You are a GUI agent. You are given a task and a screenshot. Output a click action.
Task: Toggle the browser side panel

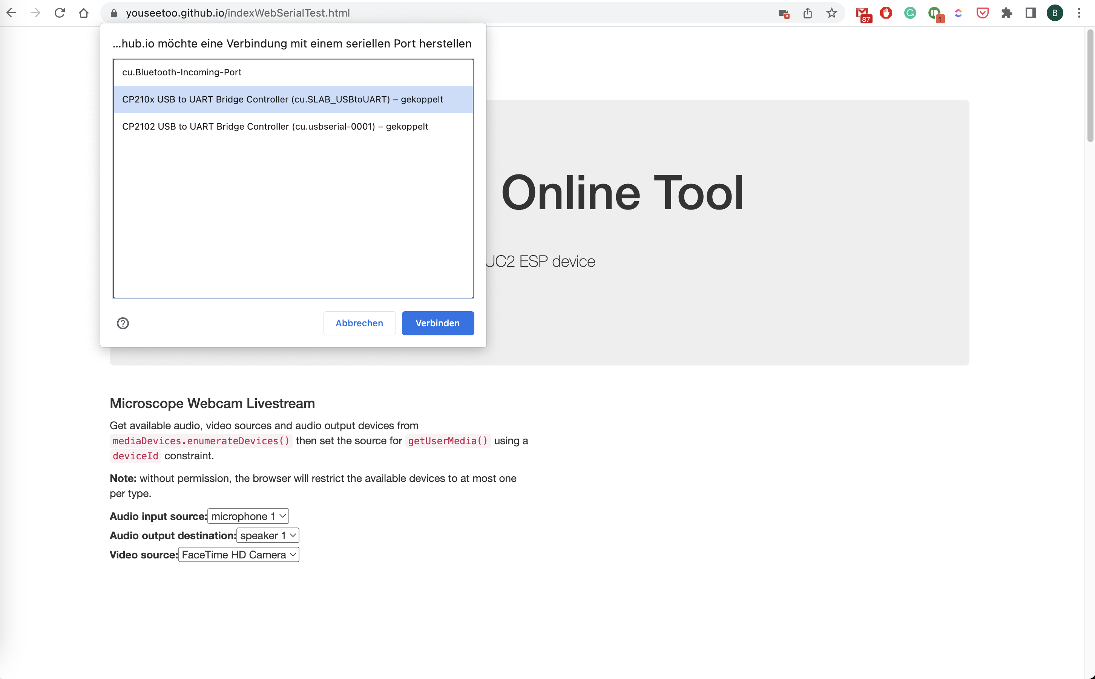click(1031, 13)
